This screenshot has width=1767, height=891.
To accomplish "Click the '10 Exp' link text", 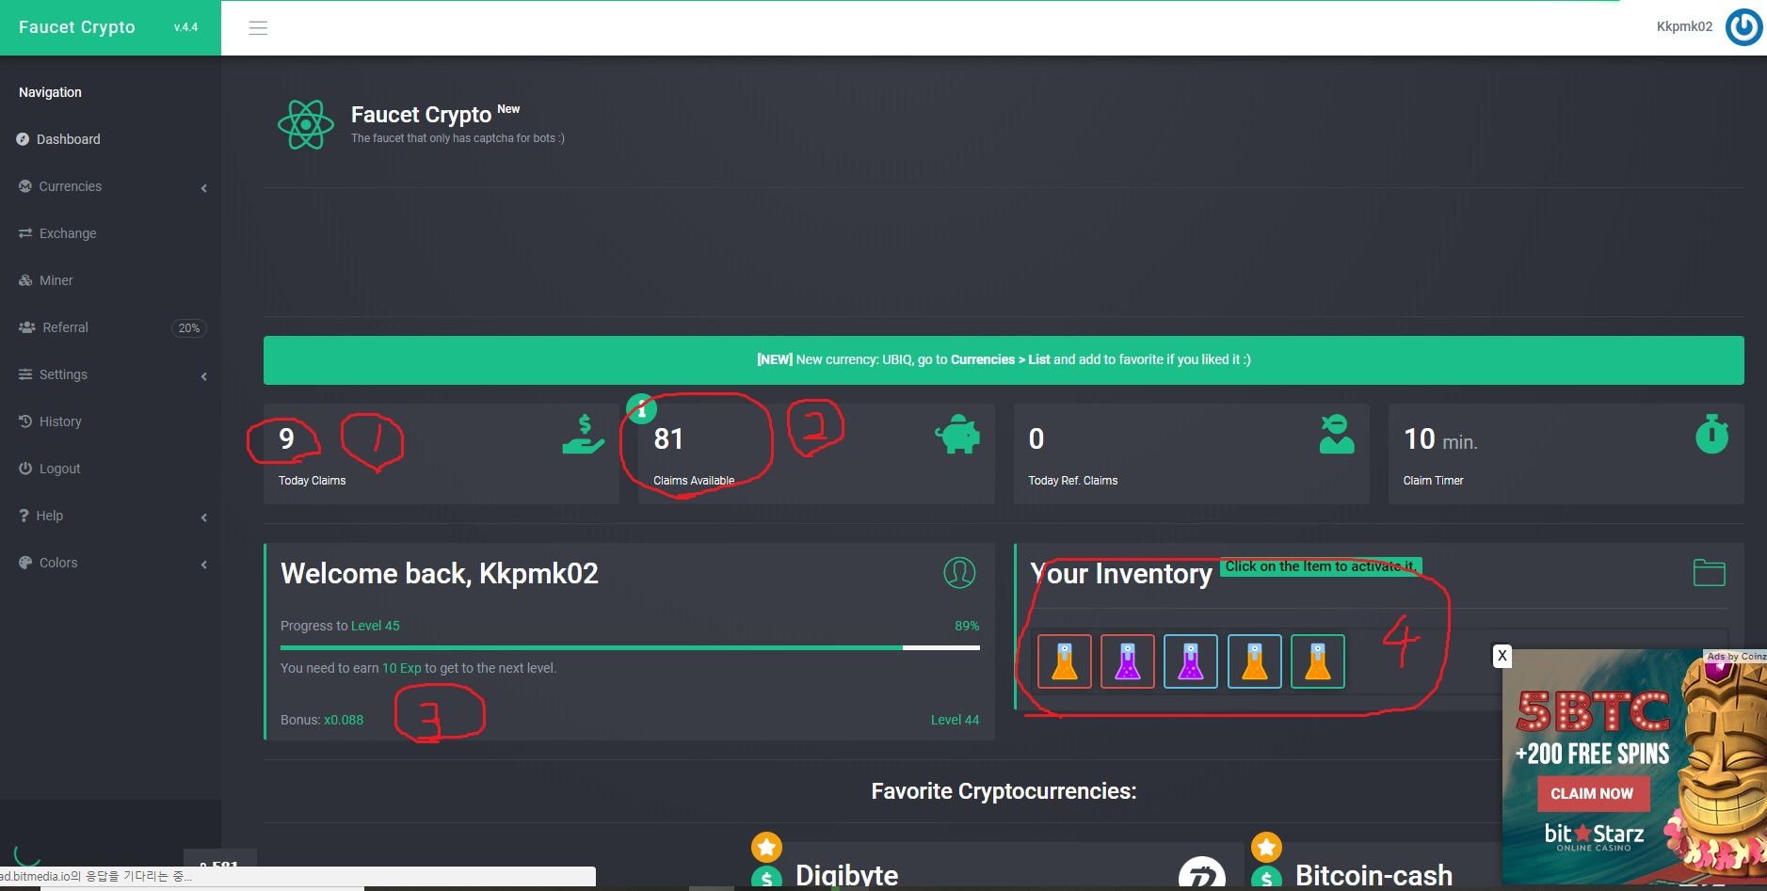I will coord(402,668).
